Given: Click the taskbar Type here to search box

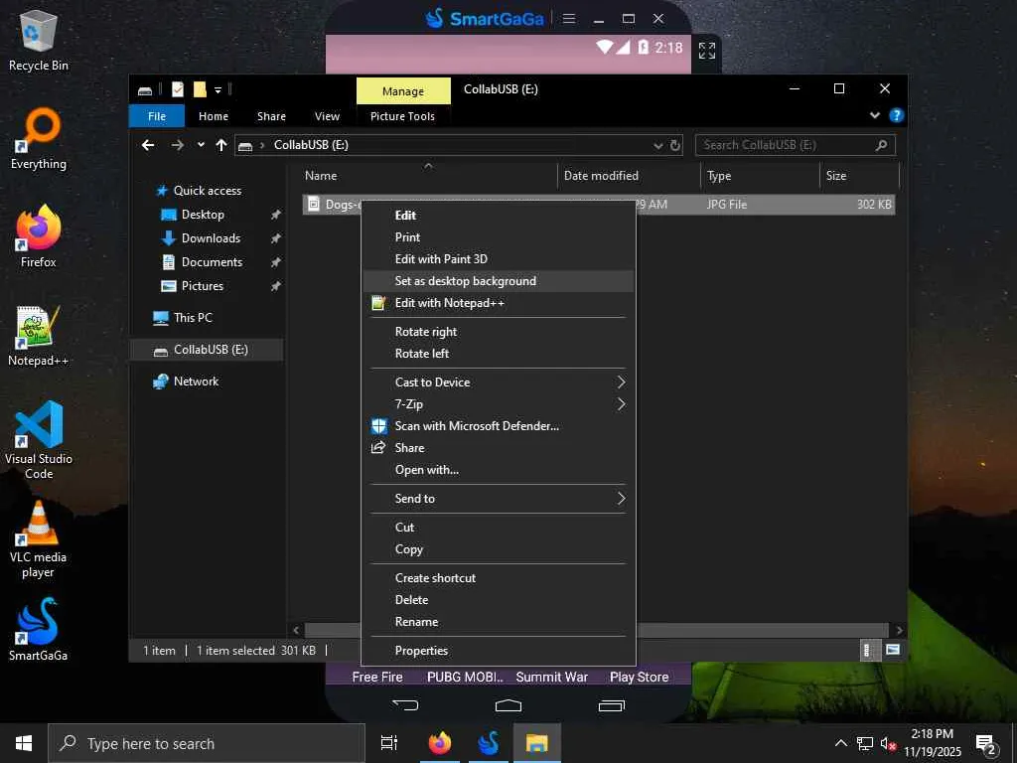Looking at the screenshot, I should coord(207,743).
